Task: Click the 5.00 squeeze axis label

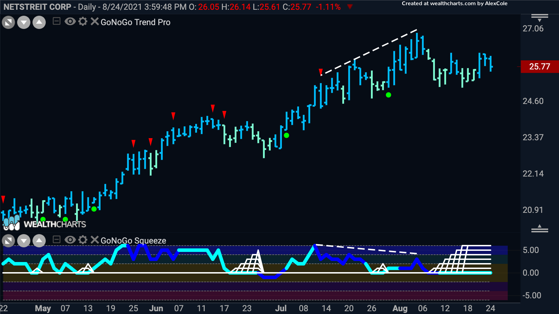Action: pos(531,250)
